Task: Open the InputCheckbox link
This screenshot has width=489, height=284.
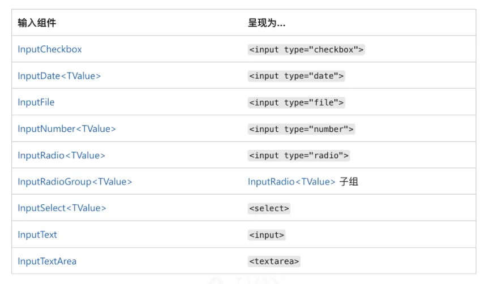Action: point(50,49)
